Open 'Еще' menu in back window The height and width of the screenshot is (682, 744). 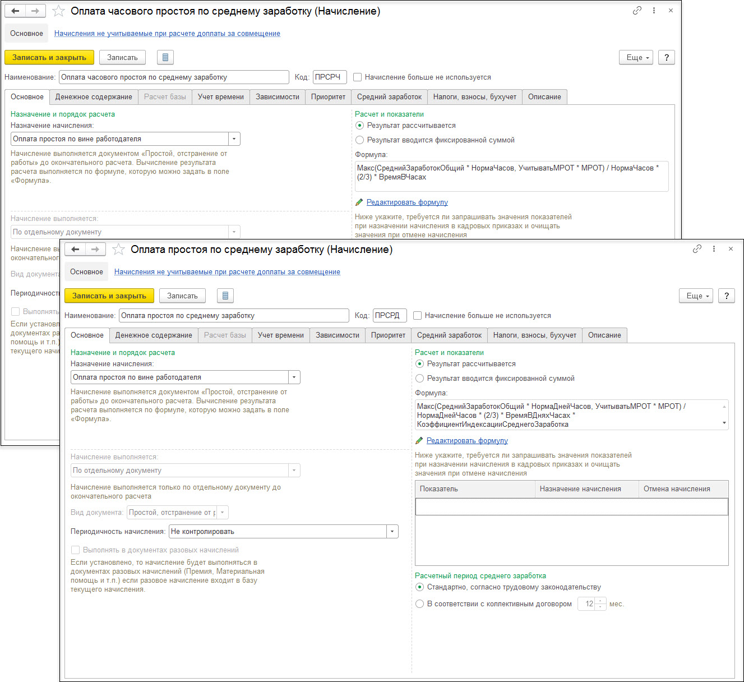636,57
